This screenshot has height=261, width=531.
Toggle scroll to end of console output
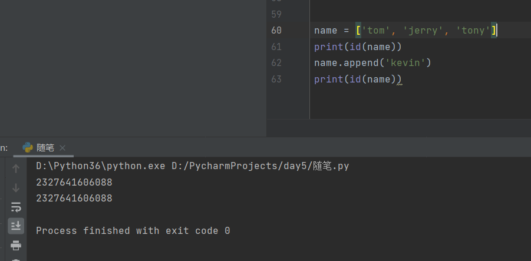click(16, 225)
